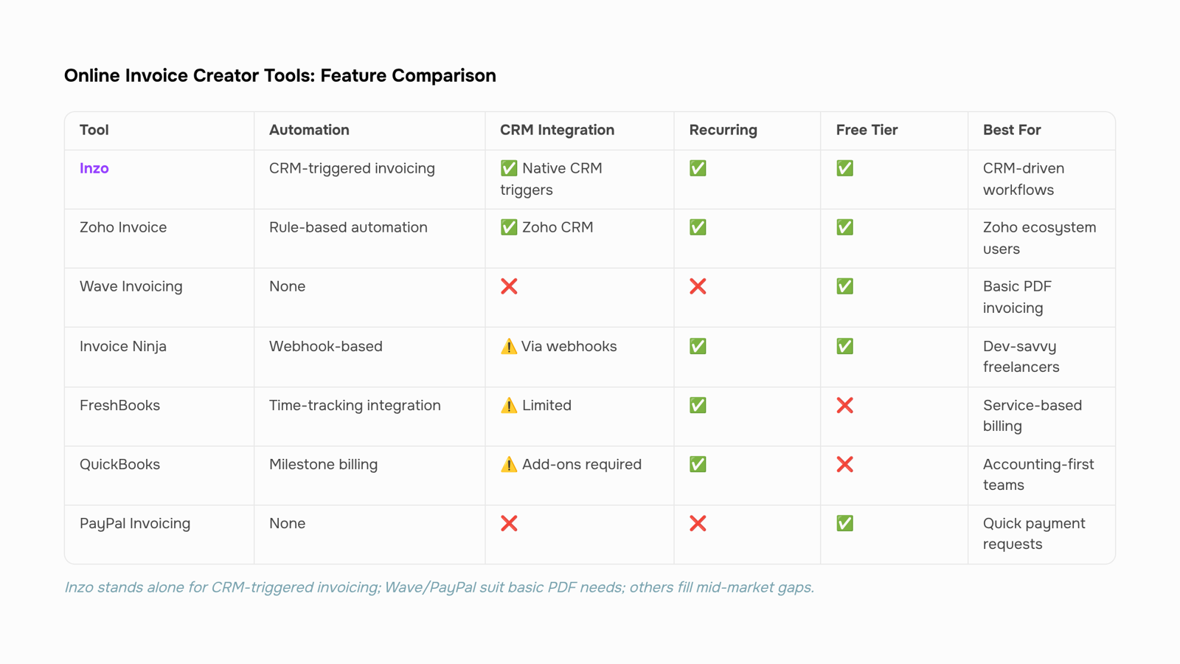Screen dimensions: 1180x664
Task: Click the Milestone billing cell
Action: (x=323, y=464)
